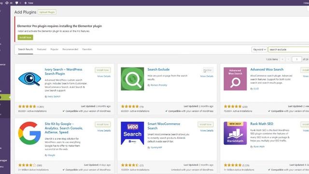Screen dimensions: 309x174
Task: Install the Smart WooCommerce Search plugin
Action: click(x=206, y=124)
